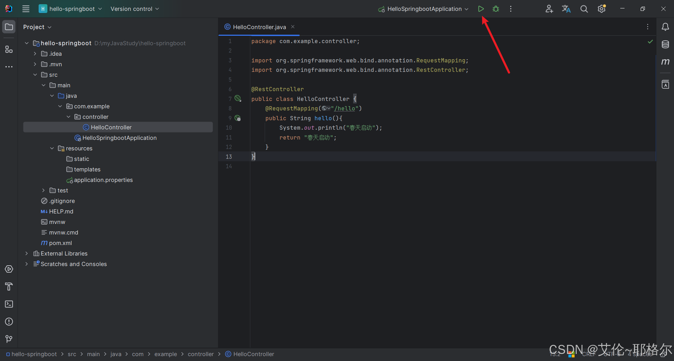Click the src breadcrumb
Viewport: 674px width, 361px height.
tap(72, 354)
